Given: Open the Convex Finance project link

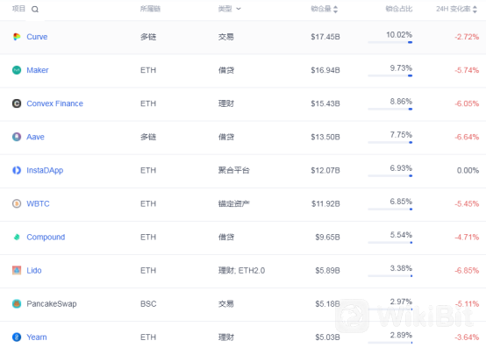Looking at the screenshot, I should [x=55, y=103].
